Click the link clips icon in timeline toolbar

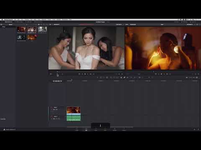point(124,77)
